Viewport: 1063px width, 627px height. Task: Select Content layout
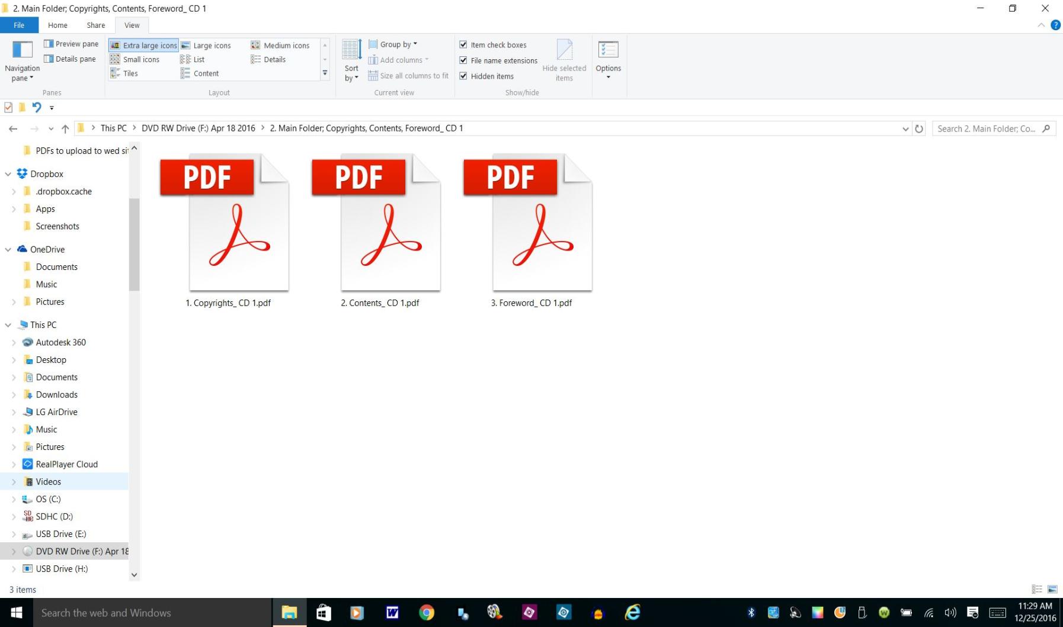point(200,73)
